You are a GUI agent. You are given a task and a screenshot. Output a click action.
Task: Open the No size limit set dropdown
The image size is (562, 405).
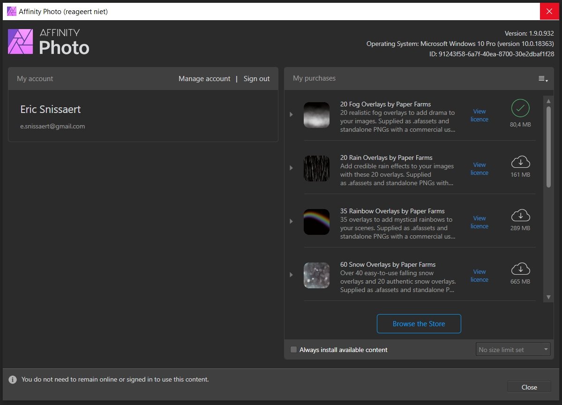(513, 349)
